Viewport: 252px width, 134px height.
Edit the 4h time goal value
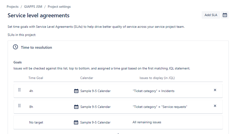(31, 91)
